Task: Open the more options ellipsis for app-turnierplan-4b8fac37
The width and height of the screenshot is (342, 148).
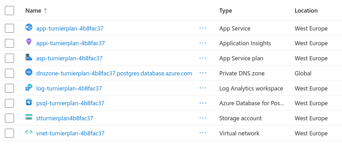Action: [x=203, y=28]
